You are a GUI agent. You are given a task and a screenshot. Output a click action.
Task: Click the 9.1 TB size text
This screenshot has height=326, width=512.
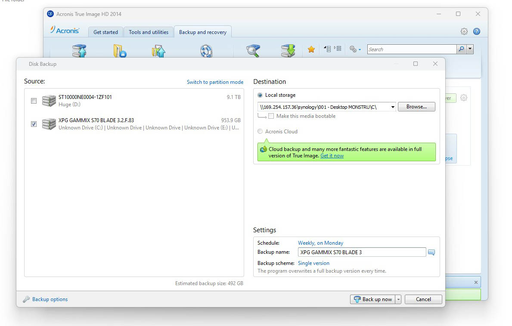234,97
